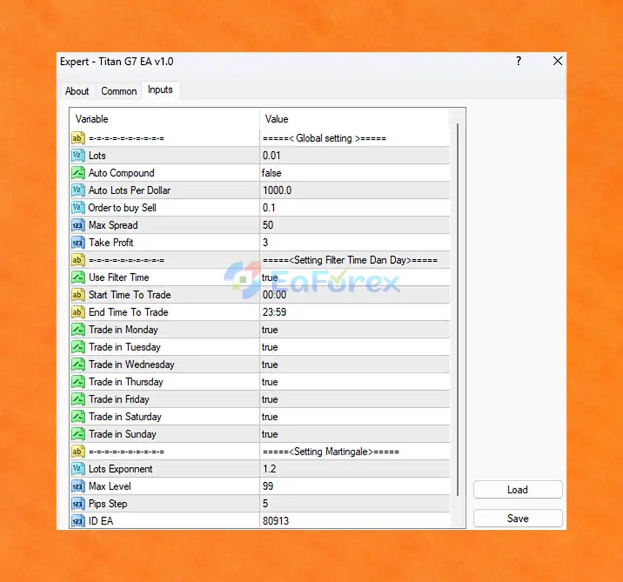This screenshot has height=582, width=623.
Task: Click the icon beside Trade in Monday
Action: click(78, 329)
